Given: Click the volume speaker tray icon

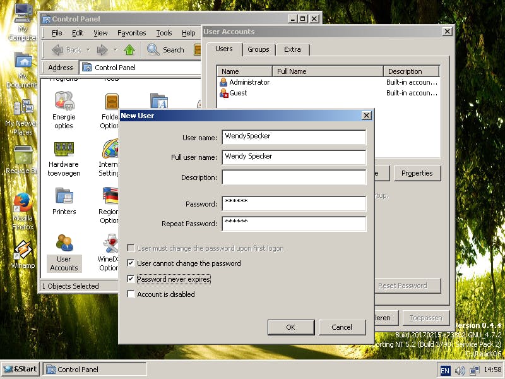Looking at the screenshot, I should [460, 371].
